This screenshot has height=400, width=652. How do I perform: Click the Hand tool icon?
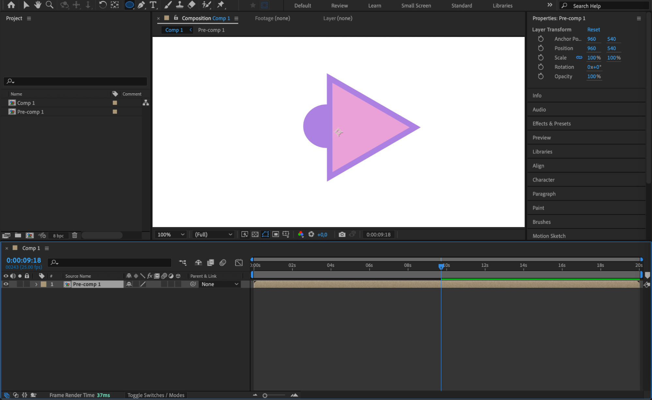(x=38, y=5)
